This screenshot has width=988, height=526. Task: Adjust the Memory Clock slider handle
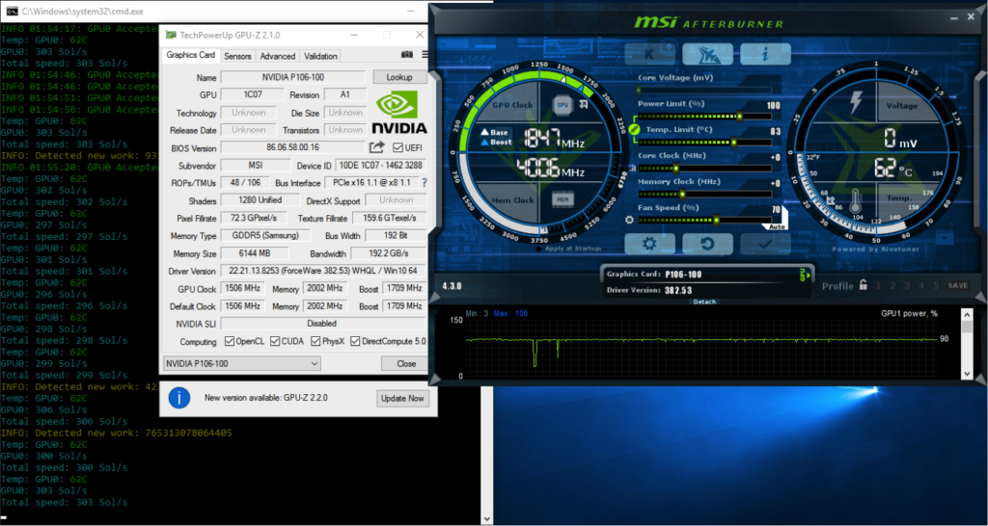682,195
